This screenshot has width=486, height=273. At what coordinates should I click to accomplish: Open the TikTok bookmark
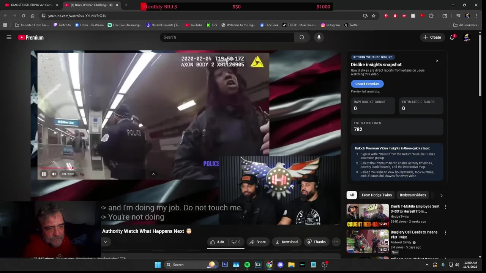[x=299, y=25]
